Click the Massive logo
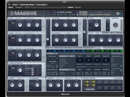The width and height of the screenshot is (130, 97). point(23,13)
